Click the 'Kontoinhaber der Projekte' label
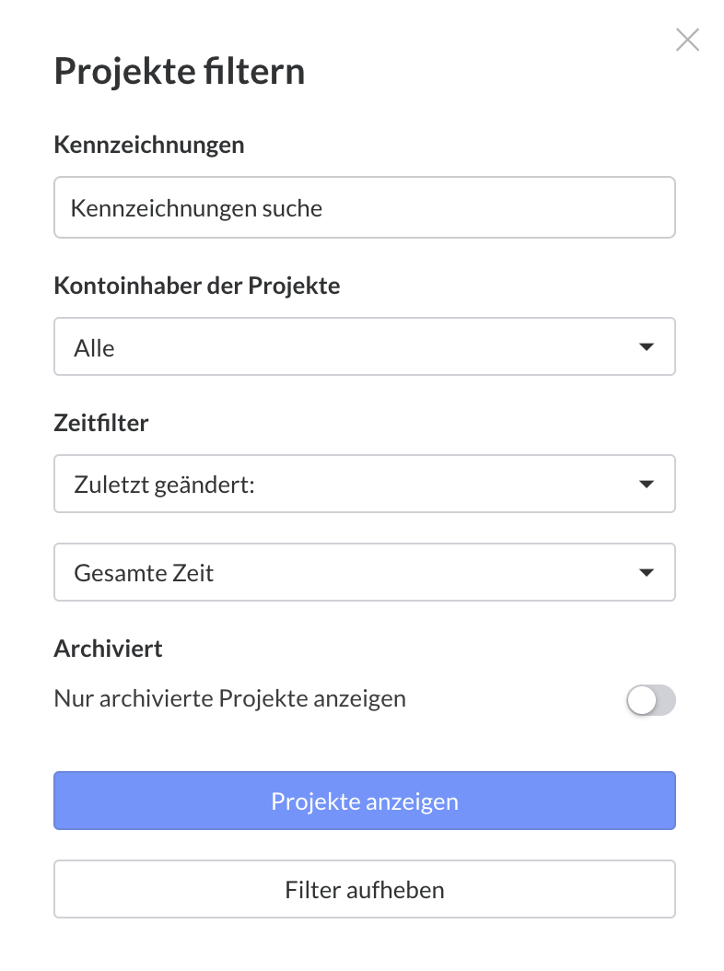724x971 pixels. point(197,286)
